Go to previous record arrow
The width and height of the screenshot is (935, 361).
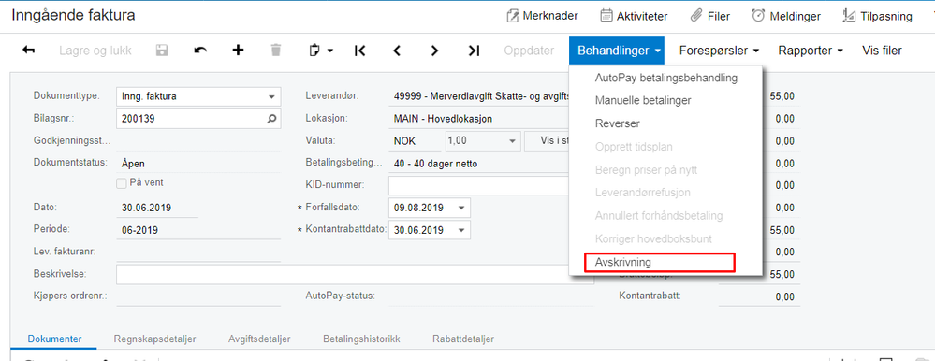click(x=397, y=51)
